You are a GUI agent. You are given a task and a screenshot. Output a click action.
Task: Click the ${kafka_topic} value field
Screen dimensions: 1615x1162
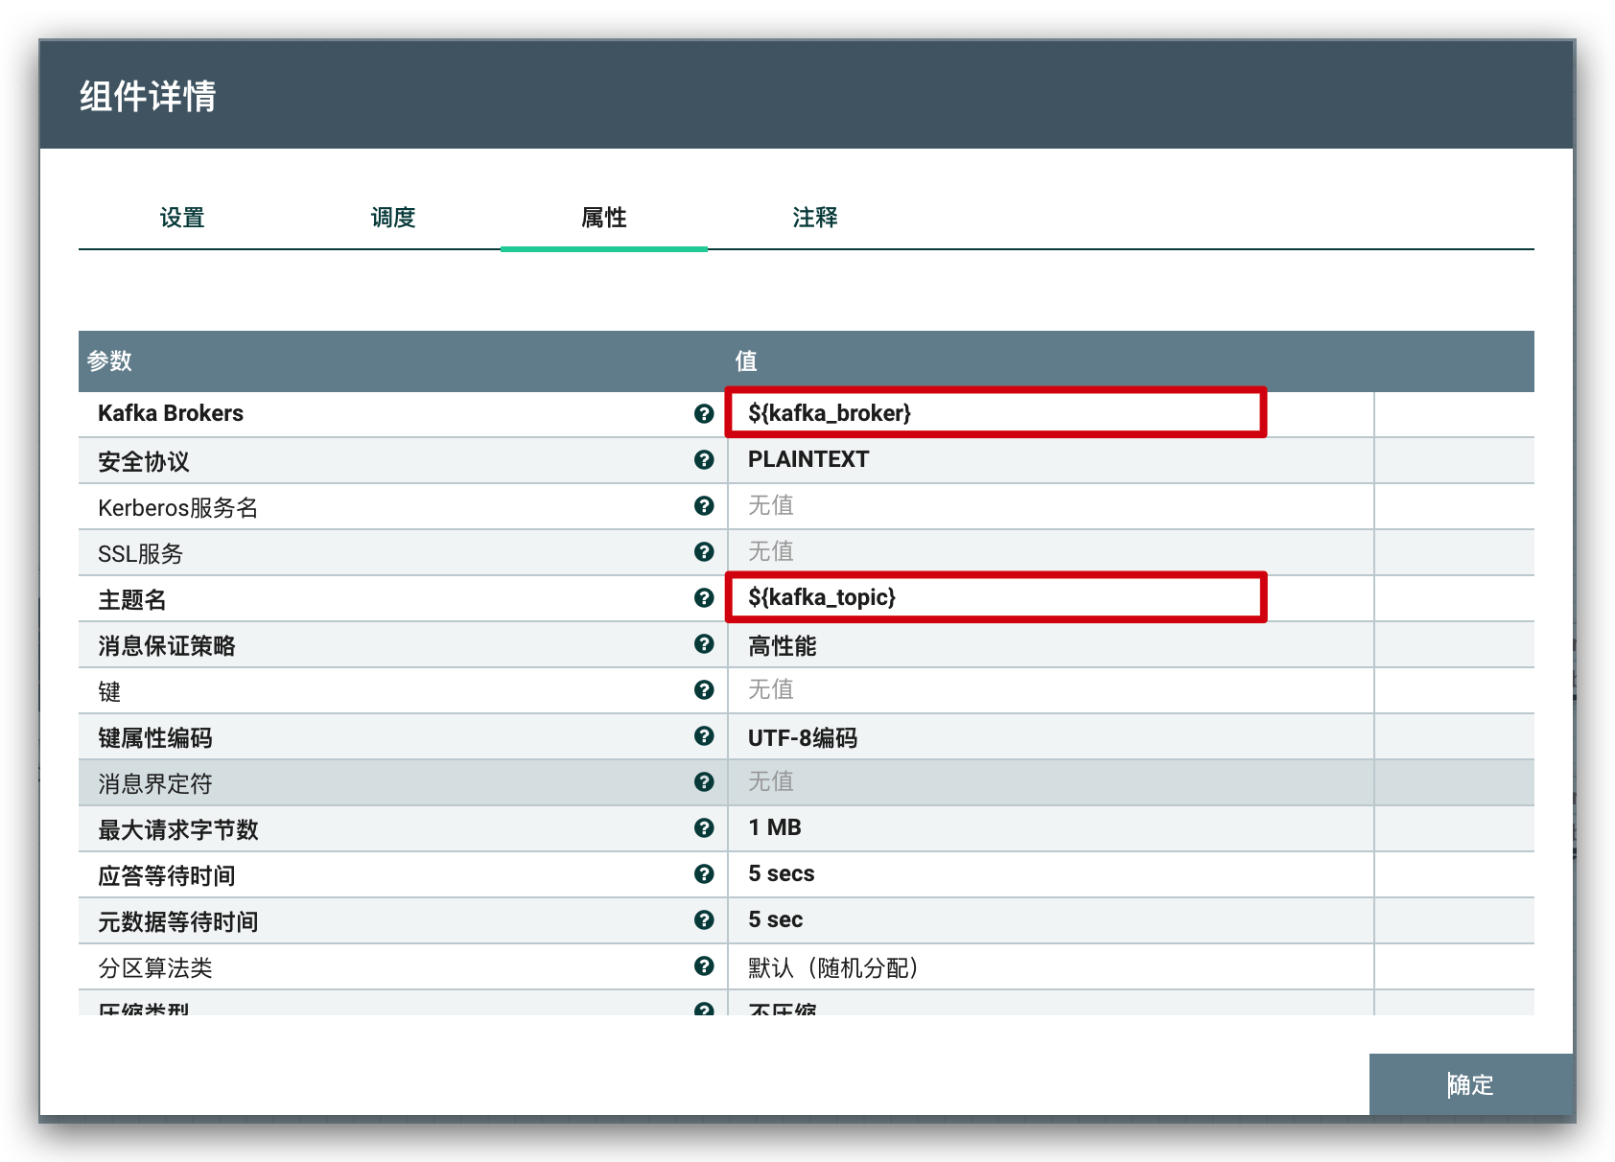(995, 597)
